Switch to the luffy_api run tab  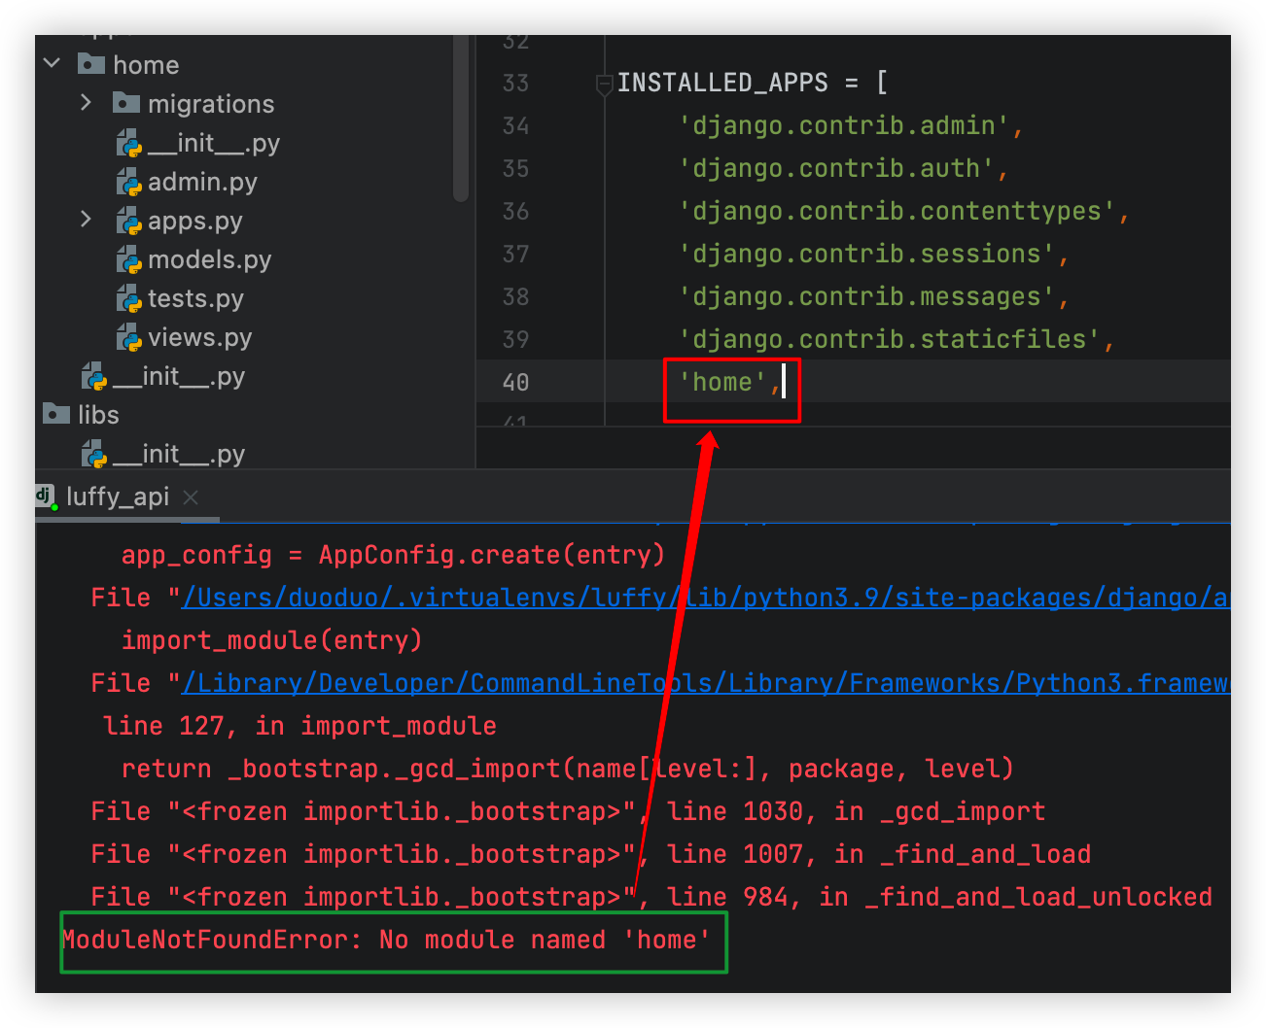[118, 497]
